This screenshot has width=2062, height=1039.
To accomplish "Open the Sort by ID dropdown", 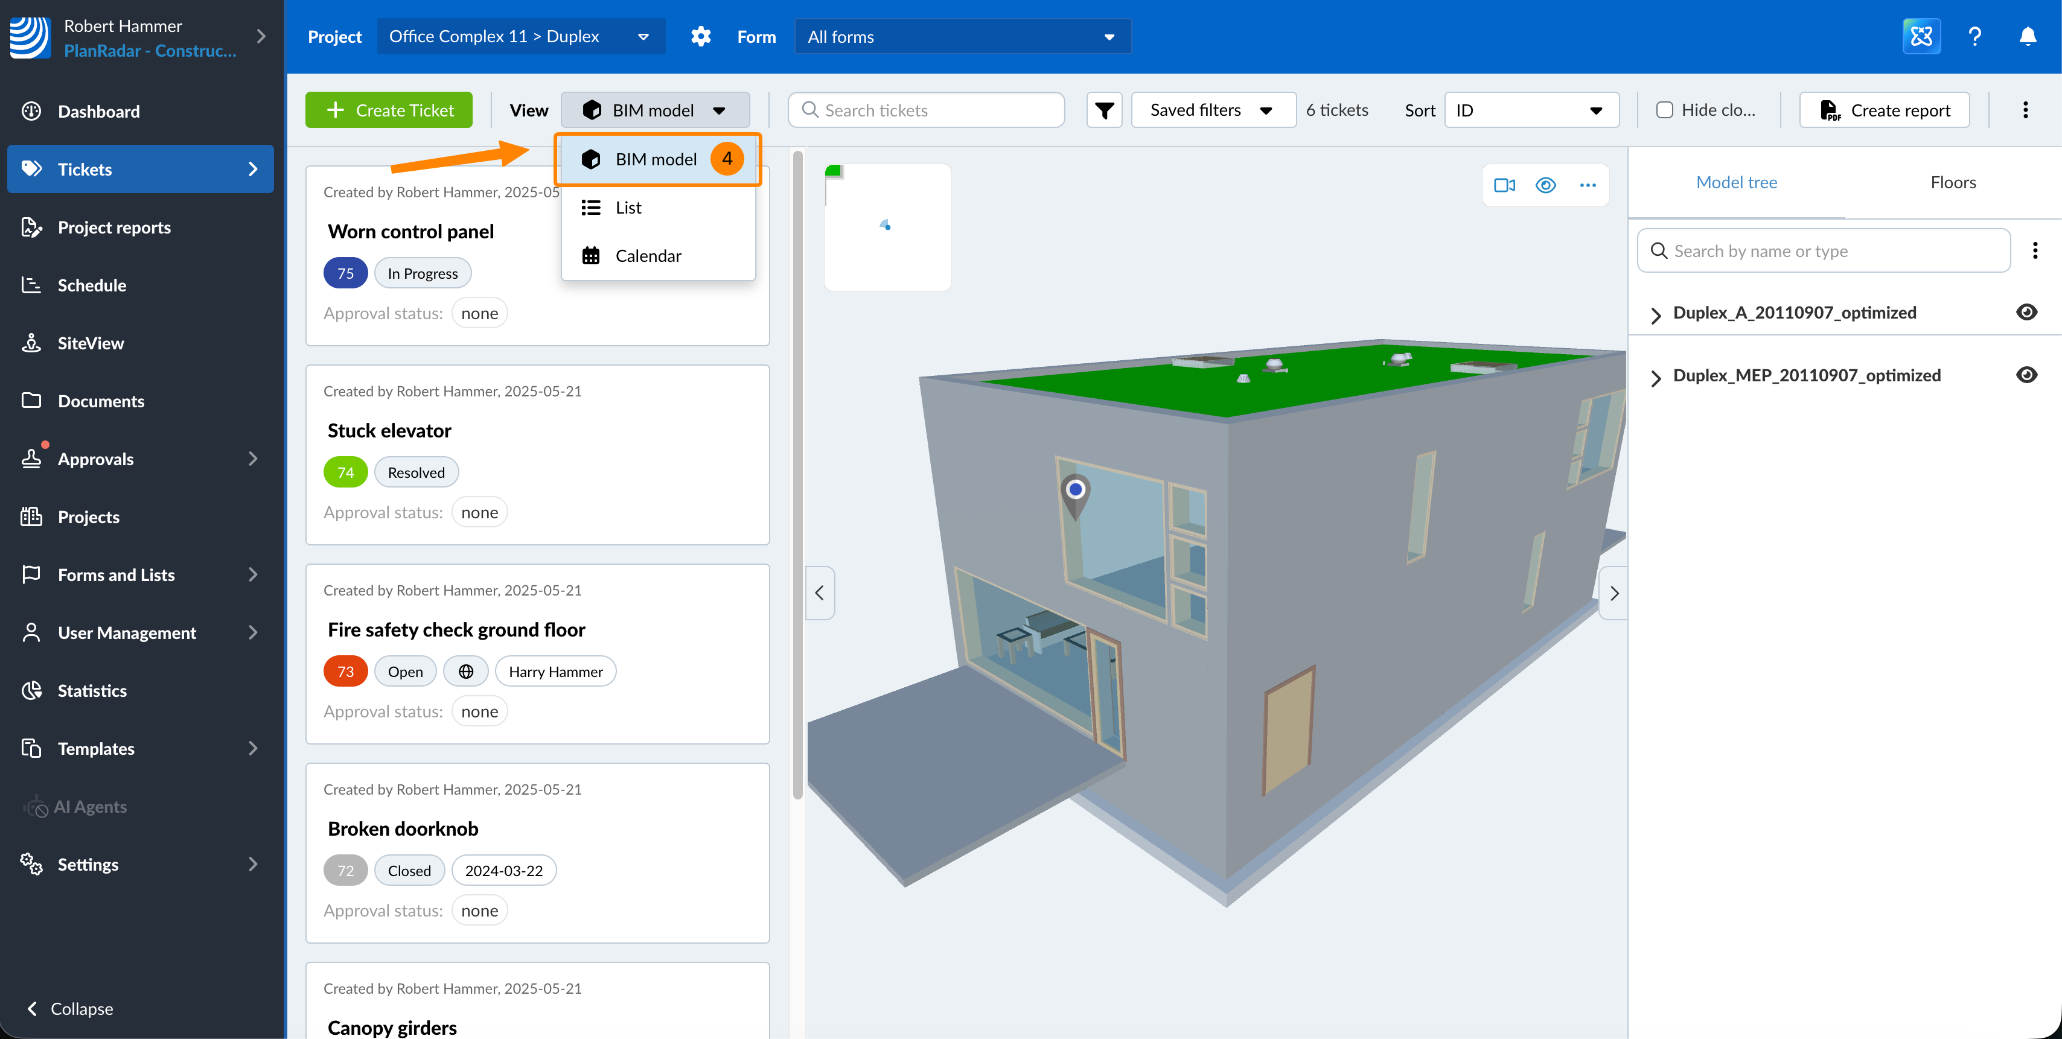I will point(1531,110).
